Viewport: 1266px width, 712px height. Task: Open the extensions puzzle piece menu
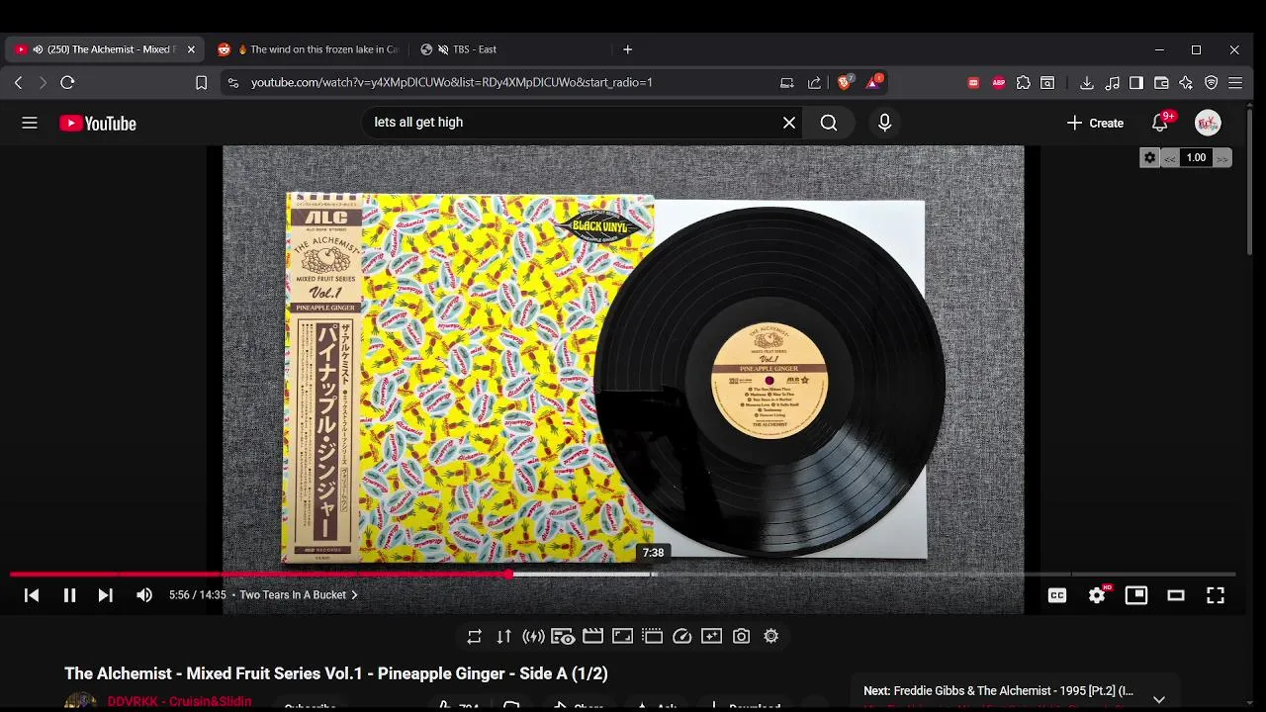1023,83
